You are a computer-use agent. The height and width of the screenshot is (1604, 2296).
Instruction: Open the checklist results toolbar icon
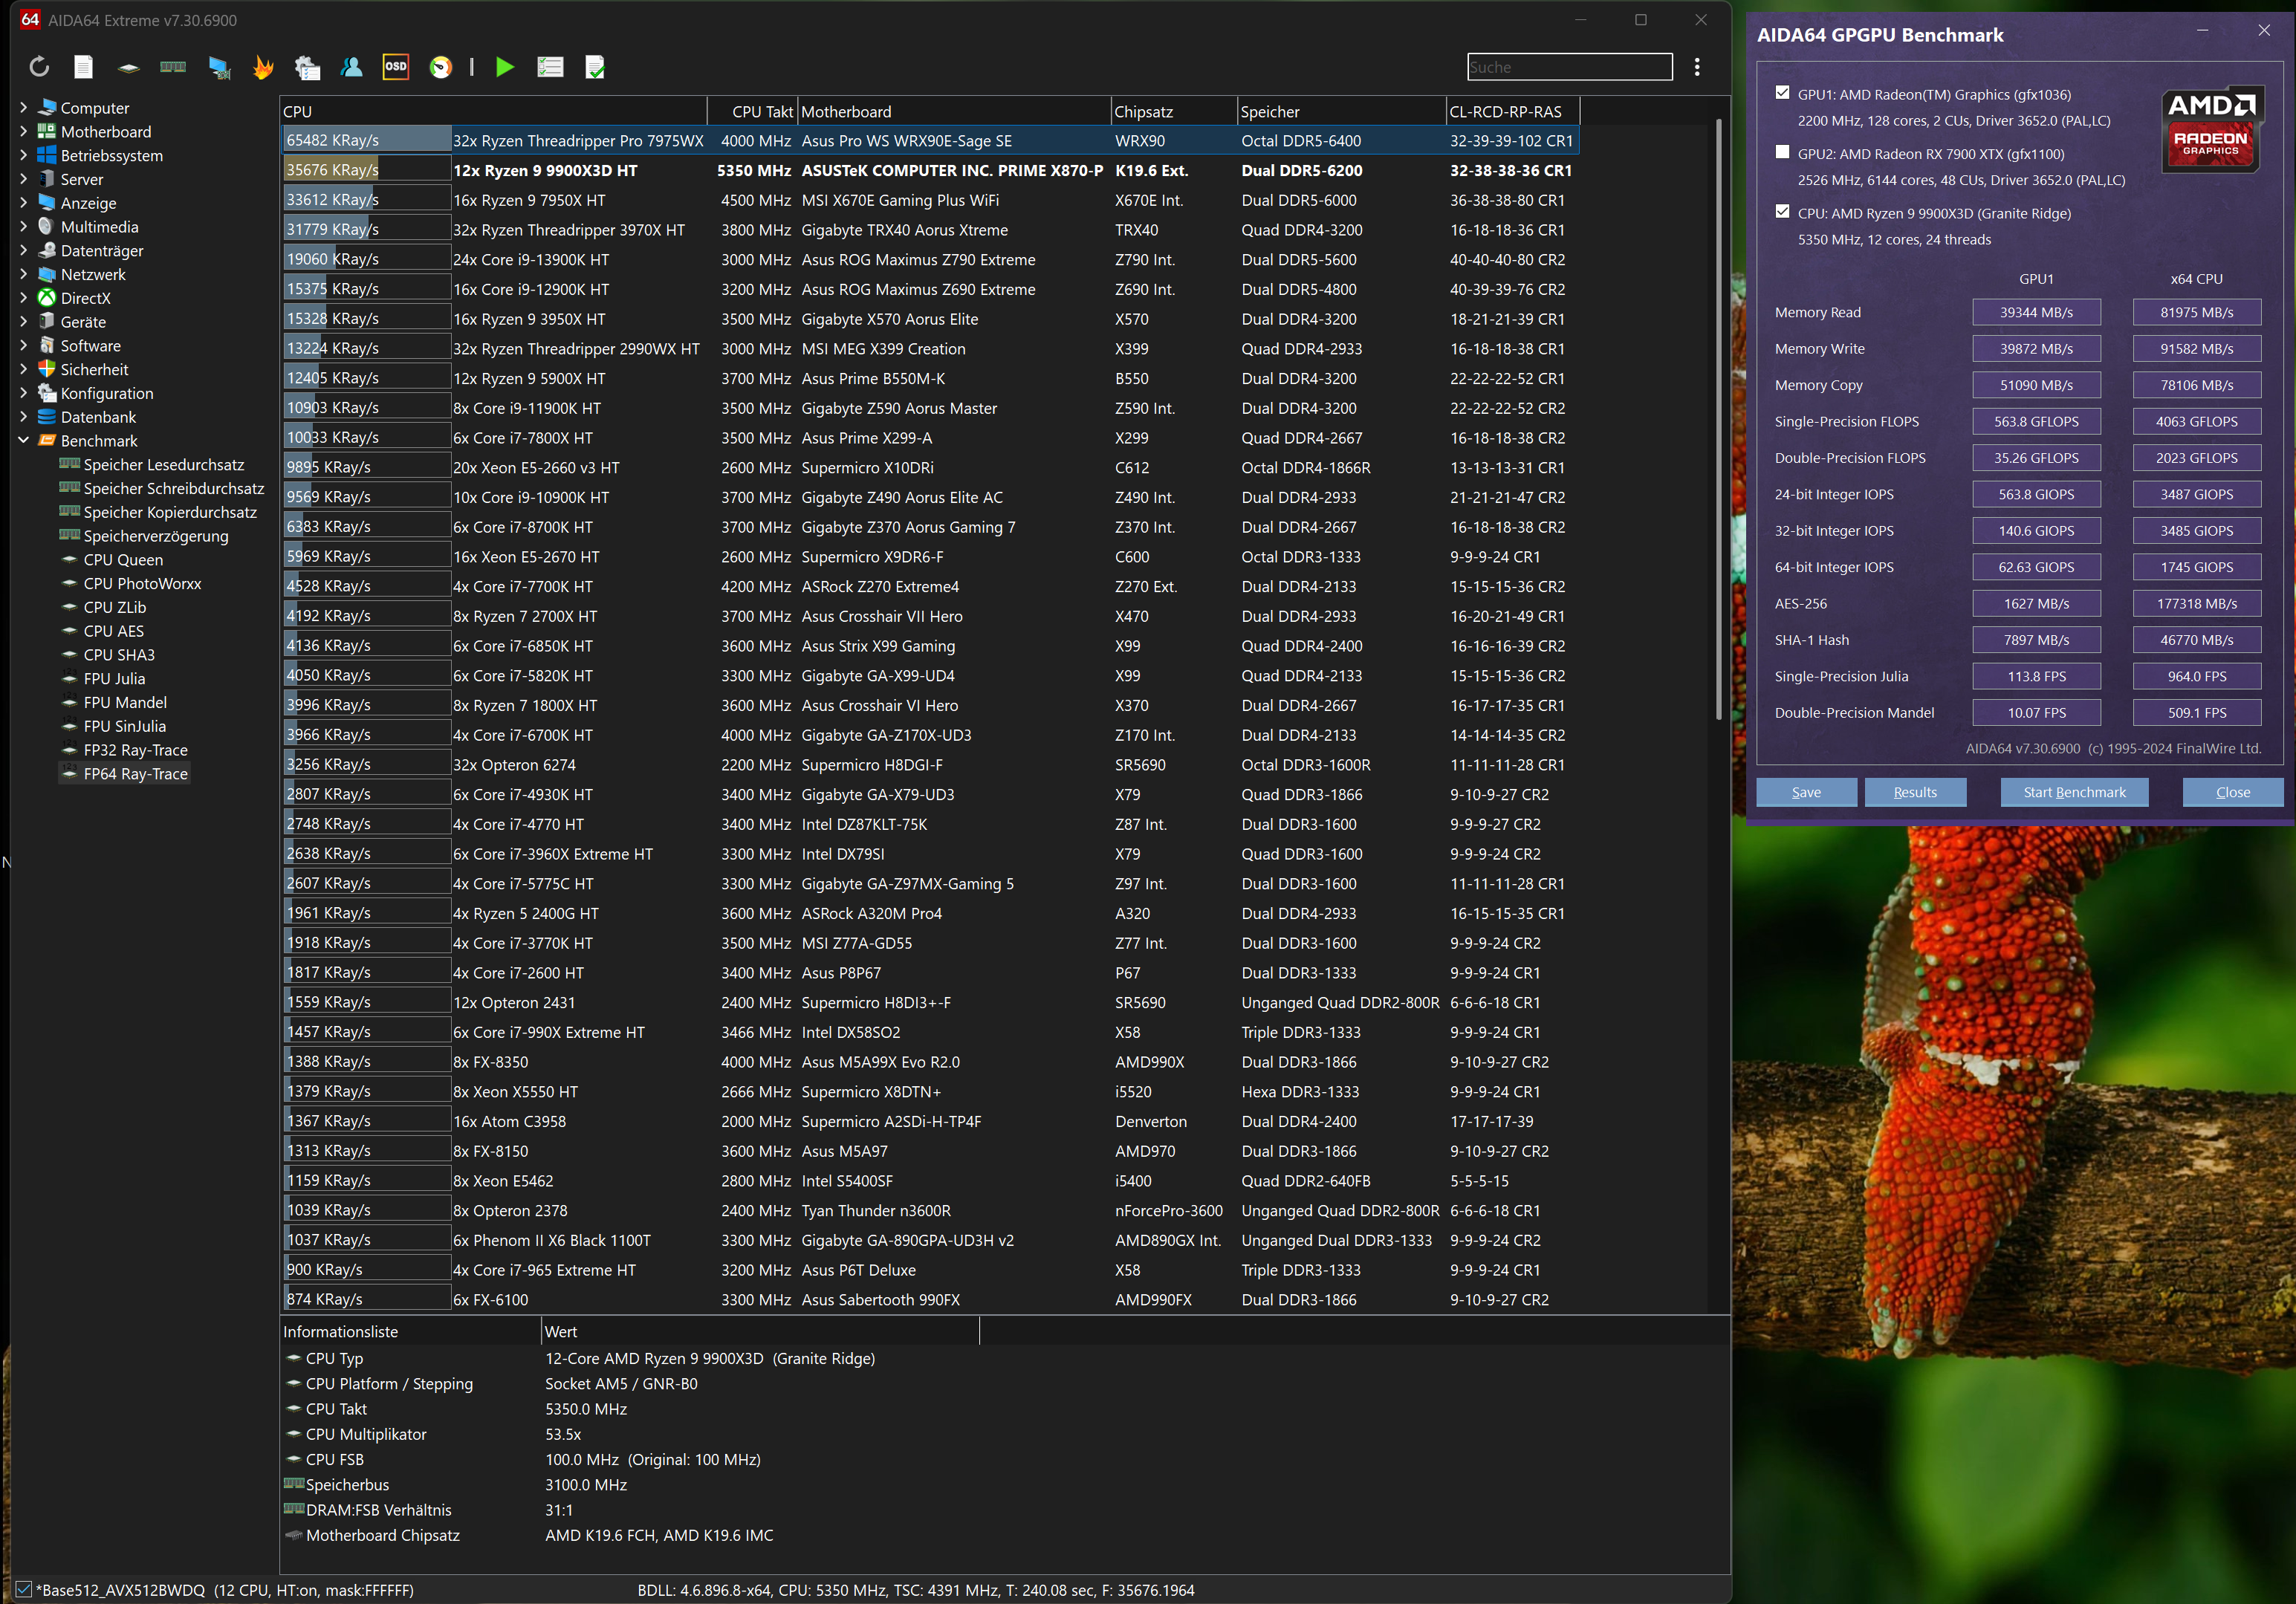point(550,67)
